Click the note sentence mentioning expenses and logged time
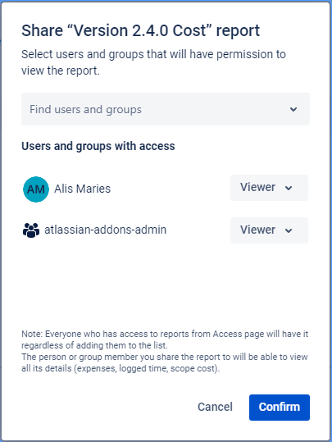The image size is (332, 442). [165, 362]
